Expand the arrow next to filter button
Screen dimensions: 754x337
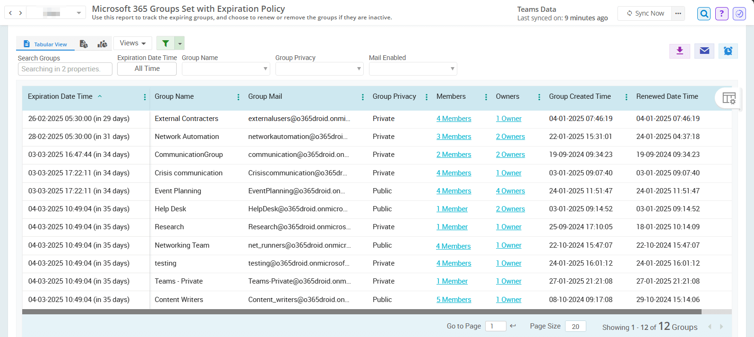tap(180, 43)
